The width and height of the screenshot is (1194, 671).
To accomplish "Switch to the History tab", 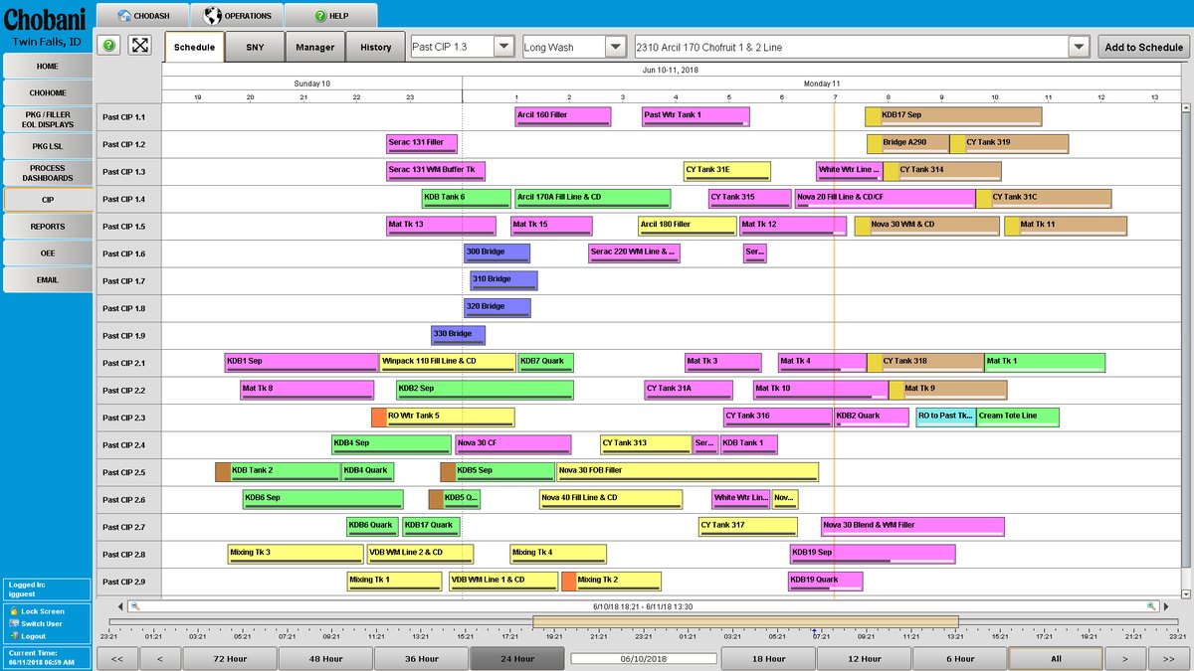I will click(375, 47).
